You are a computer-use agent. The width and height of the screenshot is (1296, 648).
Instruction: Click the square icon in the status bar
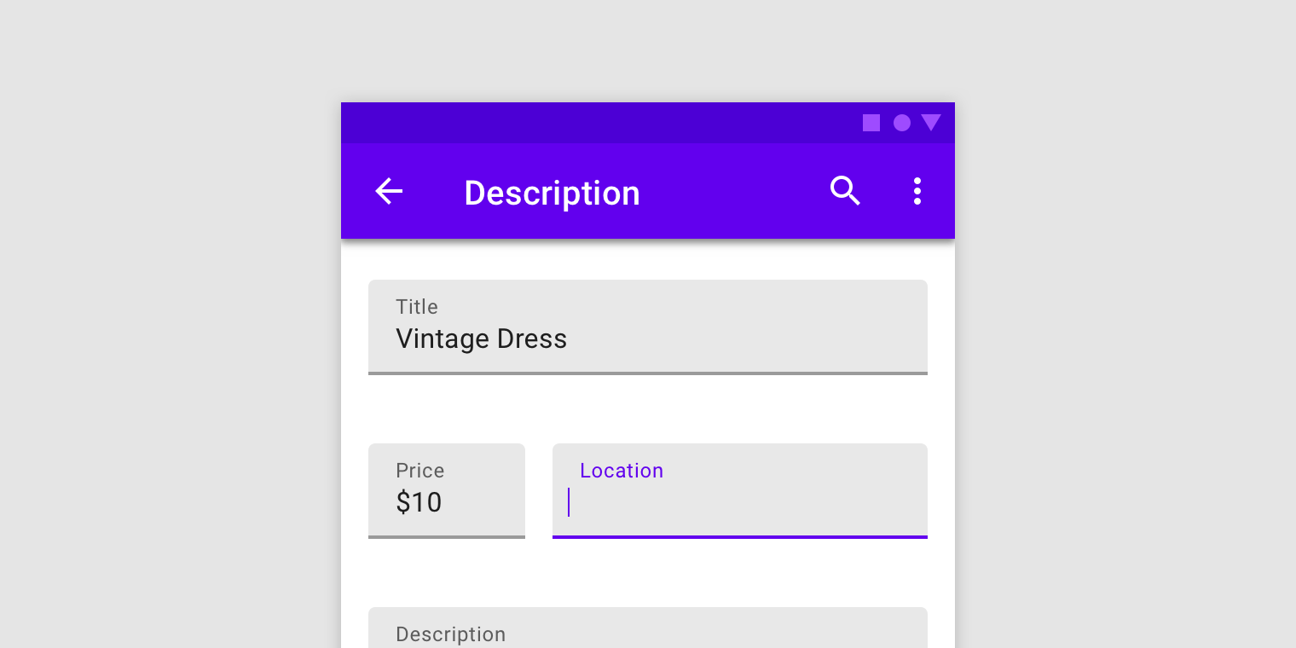click(x=871, y=123)
